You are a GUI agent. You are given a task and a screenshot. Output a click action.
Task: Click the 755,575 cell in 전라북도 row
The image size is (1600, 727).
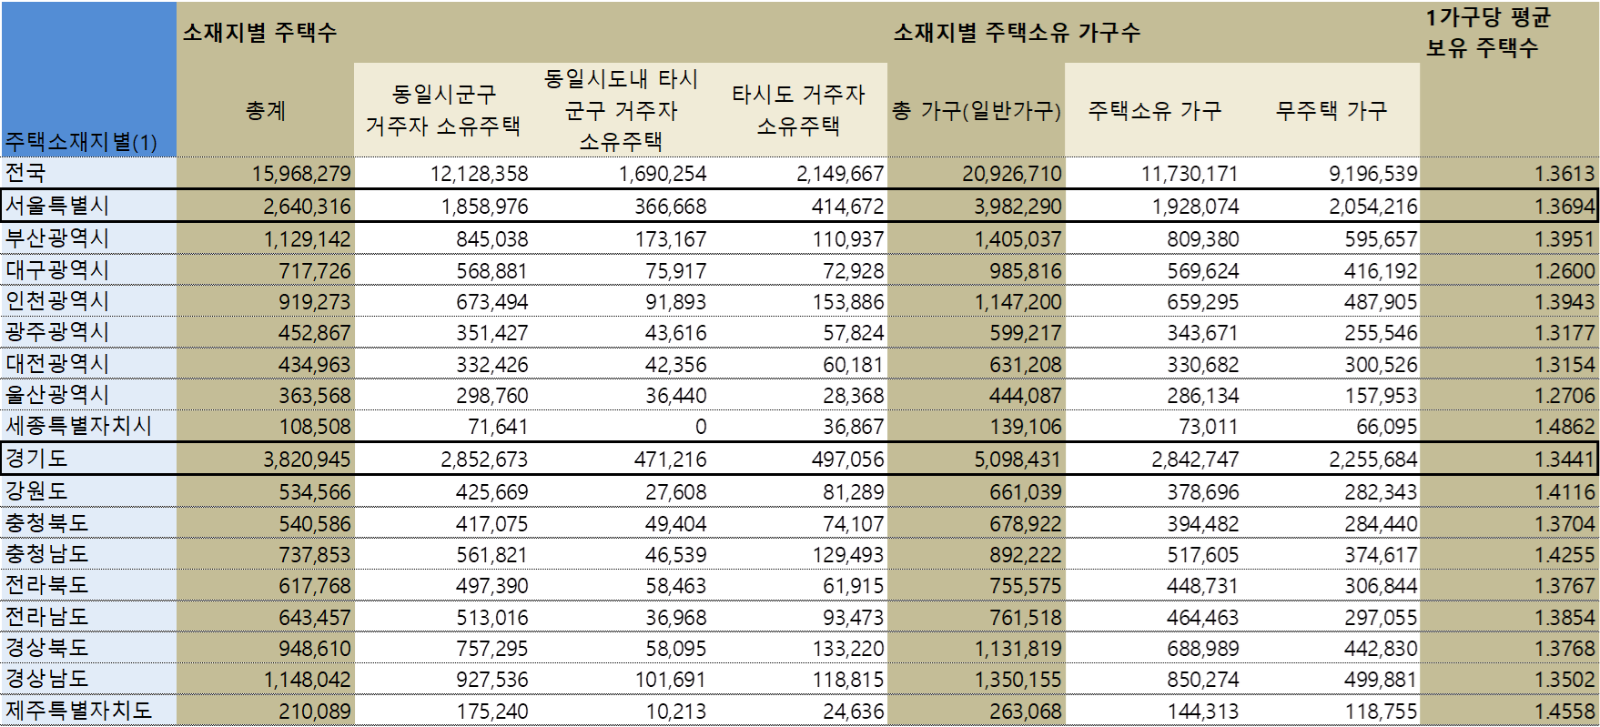(x=976, y=585)
